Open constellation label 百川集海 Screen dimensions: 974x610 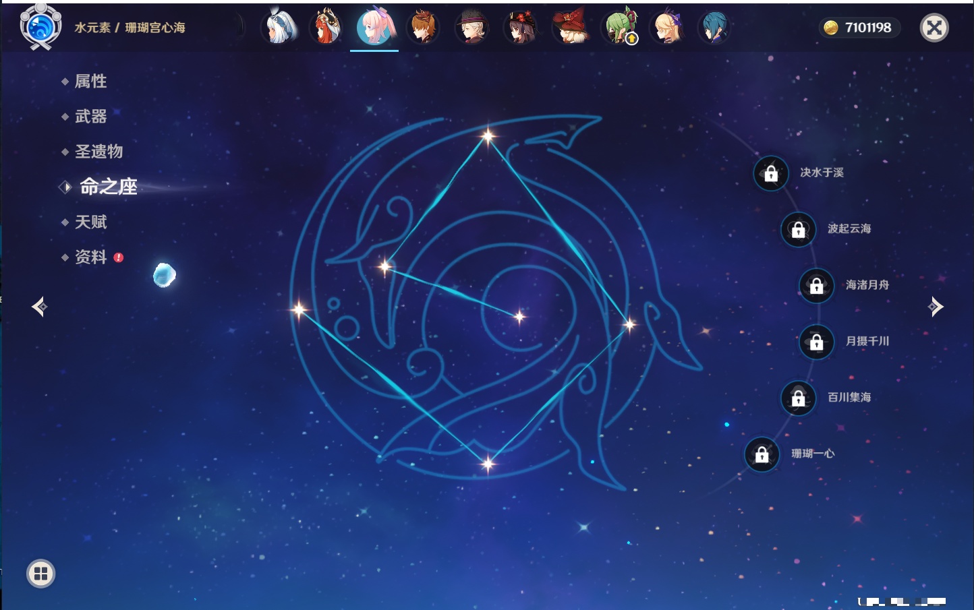pos(849,397)
